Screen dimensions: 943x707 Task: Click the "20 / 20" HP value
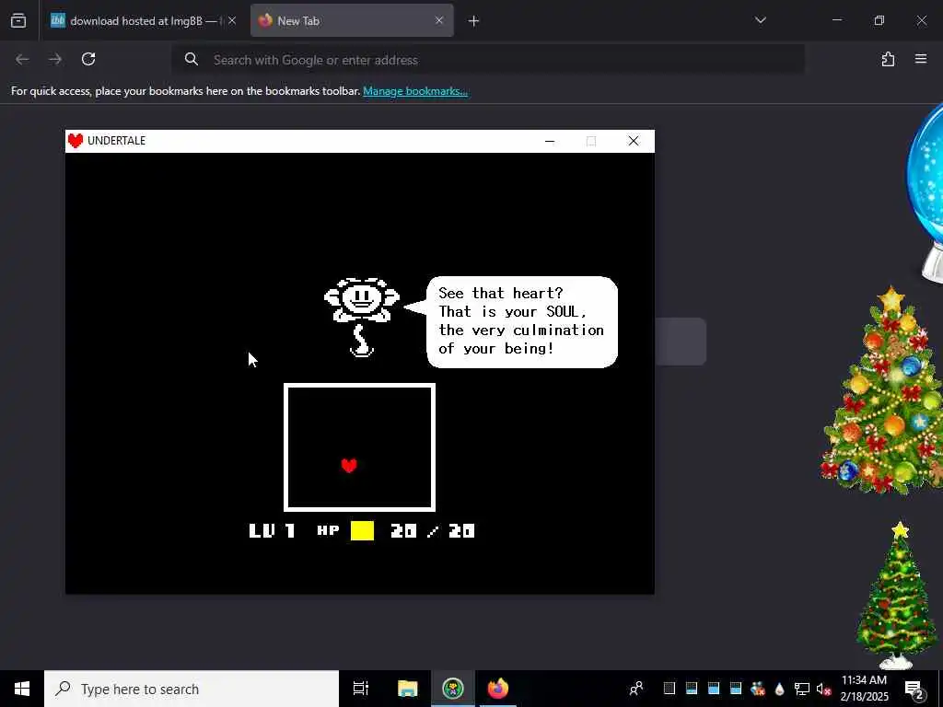click(433, 530)
